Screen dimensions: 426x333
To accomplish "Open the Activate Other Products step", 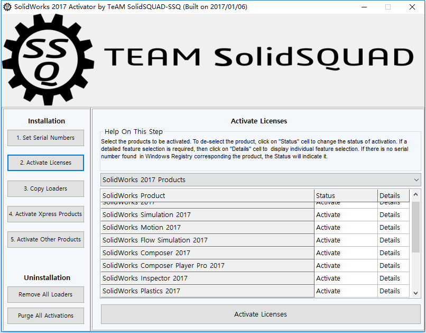I will (45, 239).
